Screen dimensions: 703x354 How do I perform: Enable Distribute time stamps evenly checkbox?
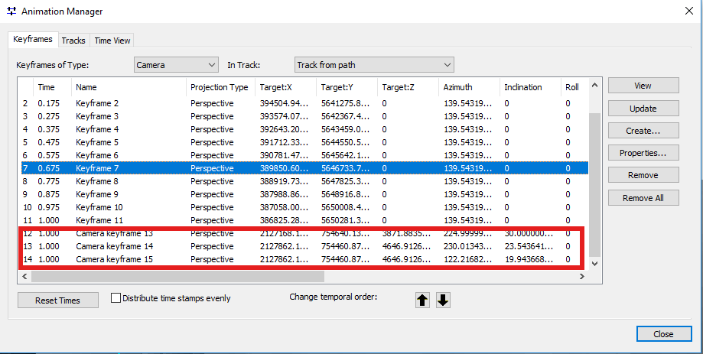pos(116,298)
